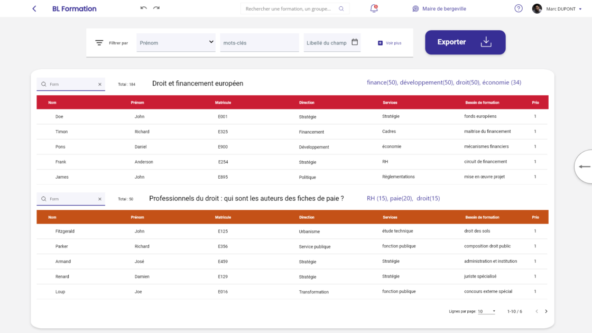This screenshot has width=592, height=333.
Task: Open the calendar icon in filter bar
Action: [x=355, y=42]
